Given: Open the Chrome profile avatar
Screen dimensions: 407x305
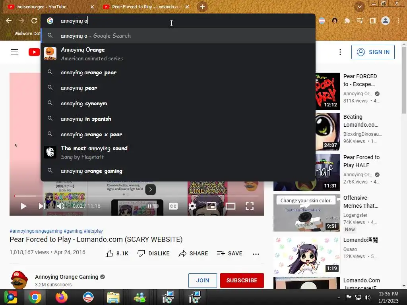Looking at the screenshot, I should tap(386, 21).
